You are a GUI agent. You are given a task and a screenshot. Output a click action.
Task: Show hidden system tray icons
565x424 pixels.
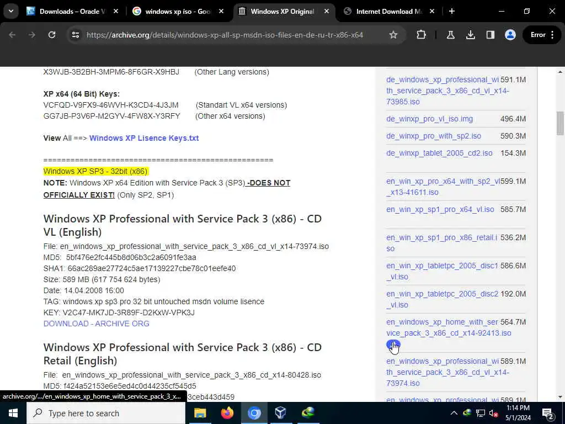(x=454, y=413)
